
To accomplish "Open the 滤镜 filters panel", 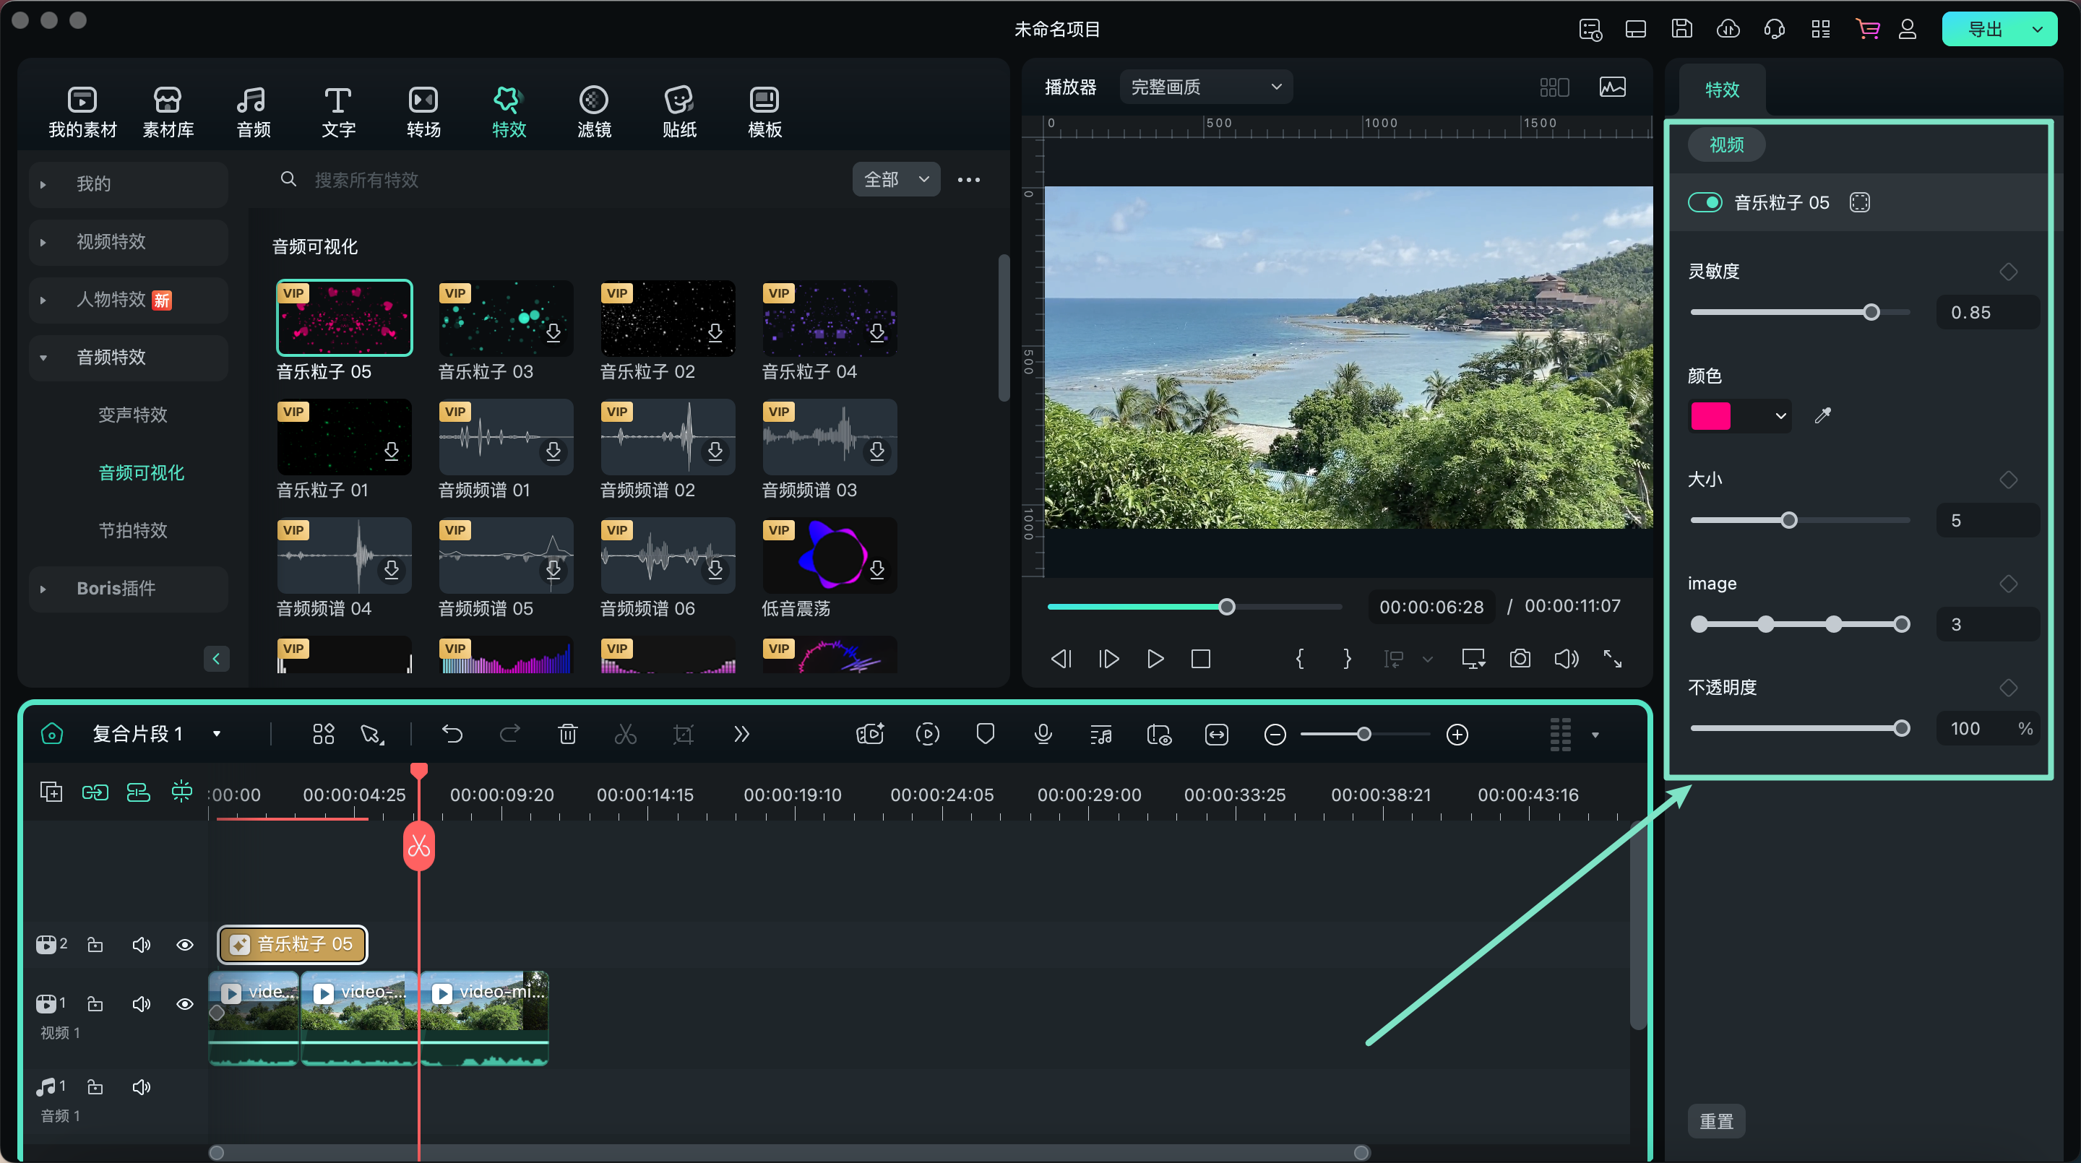I will pyautogui.click(x=594, y=111).
